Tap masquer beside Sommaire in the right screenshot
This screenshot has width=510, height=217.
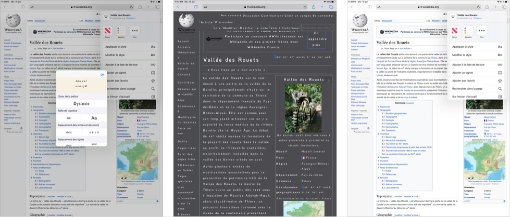(x=411, y=102)
